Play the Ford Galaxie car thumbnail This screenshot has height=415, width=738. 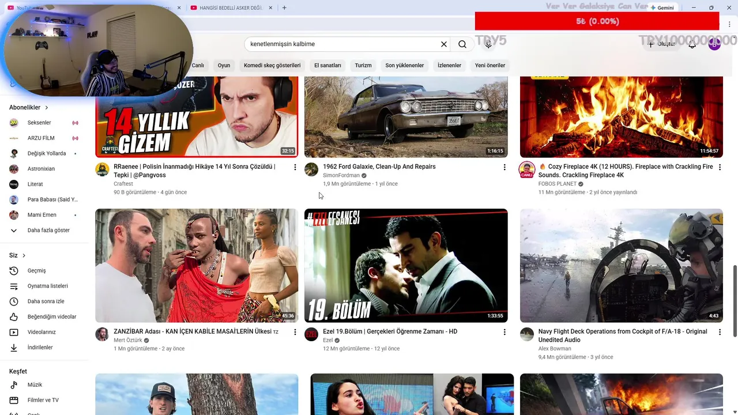[406, 117]
